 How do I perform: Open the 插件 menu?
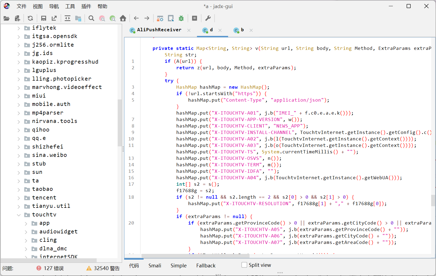click(86, 6)
